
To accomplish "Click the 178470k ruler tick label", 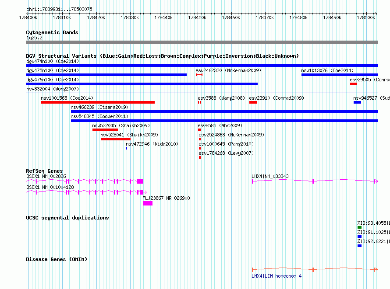I will click(265, 17).
